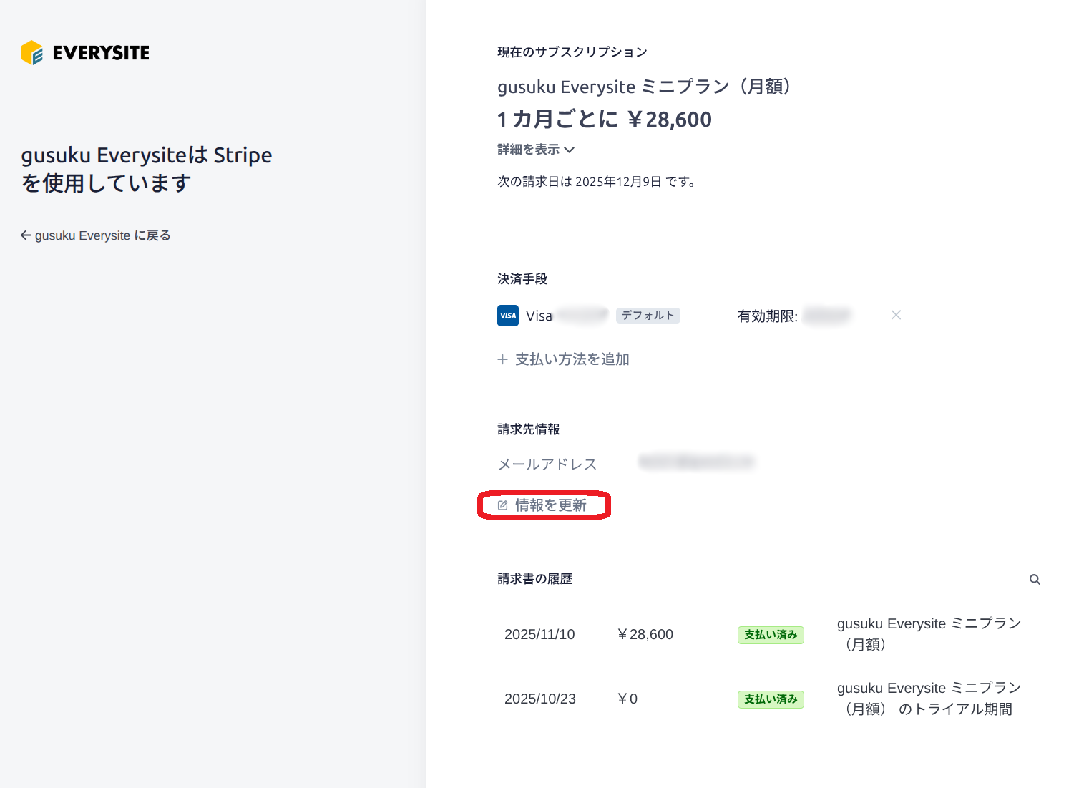Click 決済手段 heading

click(x=522, y=279)
